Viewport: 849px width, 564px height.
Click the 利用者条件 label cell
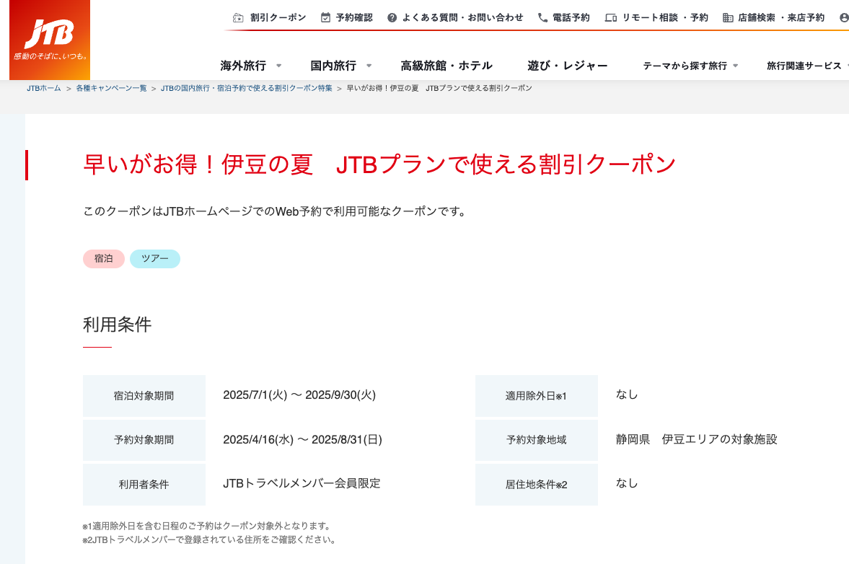[x=144, y=485]
